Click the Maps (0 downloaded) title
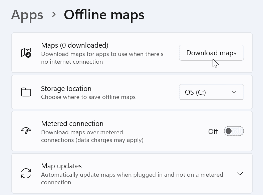This screenshot has height=195, width=263. tap(74, 45)
